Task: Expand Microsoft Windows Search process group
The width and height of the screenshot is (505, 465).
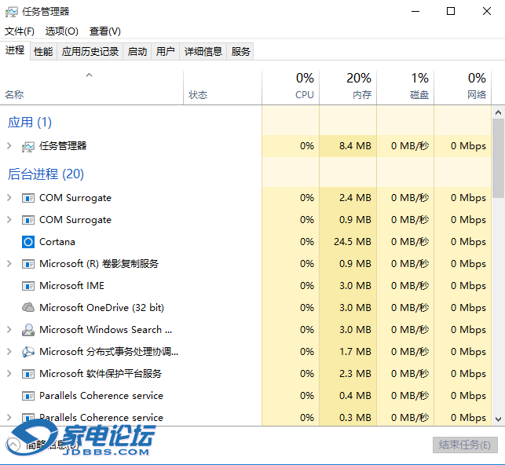Action: 9,330
